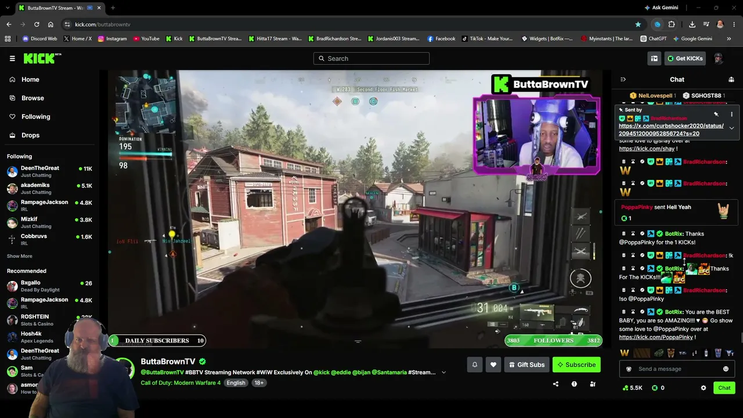Report the stream with exclamation icon
The width and height of the screenshot is (743, 418).
click(574, 384)
